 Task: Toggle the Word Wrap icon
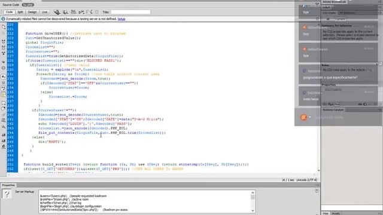4,88
